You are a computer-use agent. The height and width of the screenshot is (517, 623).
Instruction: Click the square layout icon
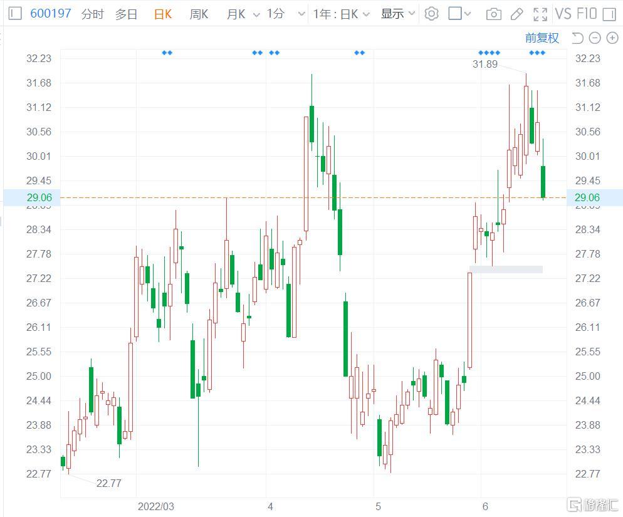455,14
